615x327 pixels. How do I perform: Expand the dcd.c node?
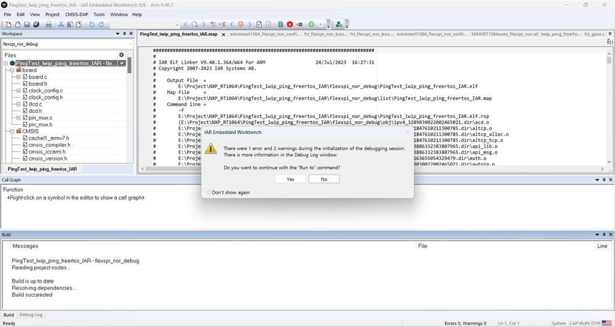click(x=18, y=104)
